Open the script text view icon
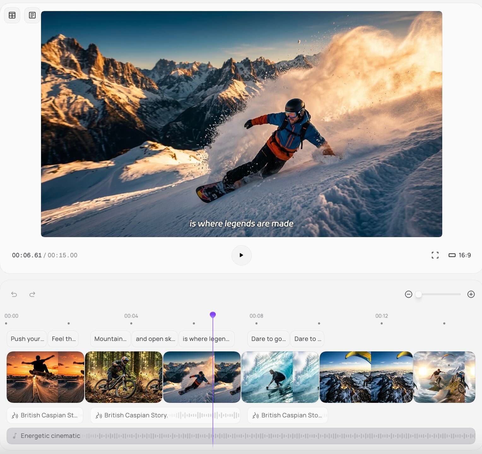This screenshot has height=454, width=482. [x=32, y=15]
